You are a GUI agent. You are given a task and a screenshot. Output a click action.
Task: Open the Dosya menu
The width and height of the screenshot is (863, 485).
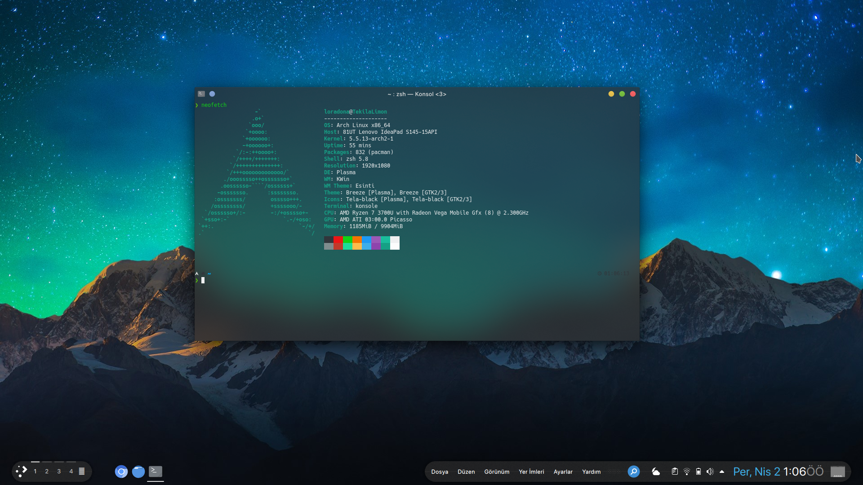click(440, 472)
